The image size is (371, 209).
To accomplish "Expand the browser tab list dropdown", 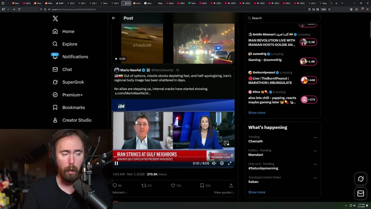I will pyautogui.click(x=342, y=3).
